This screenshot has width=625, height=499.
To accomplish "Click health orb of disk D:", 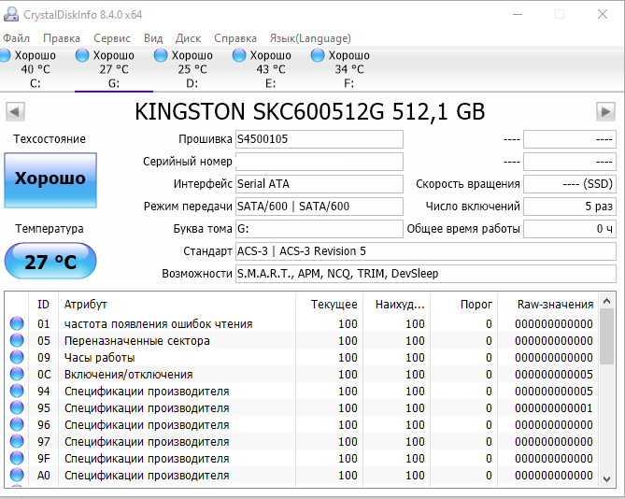I will (161, 55).
